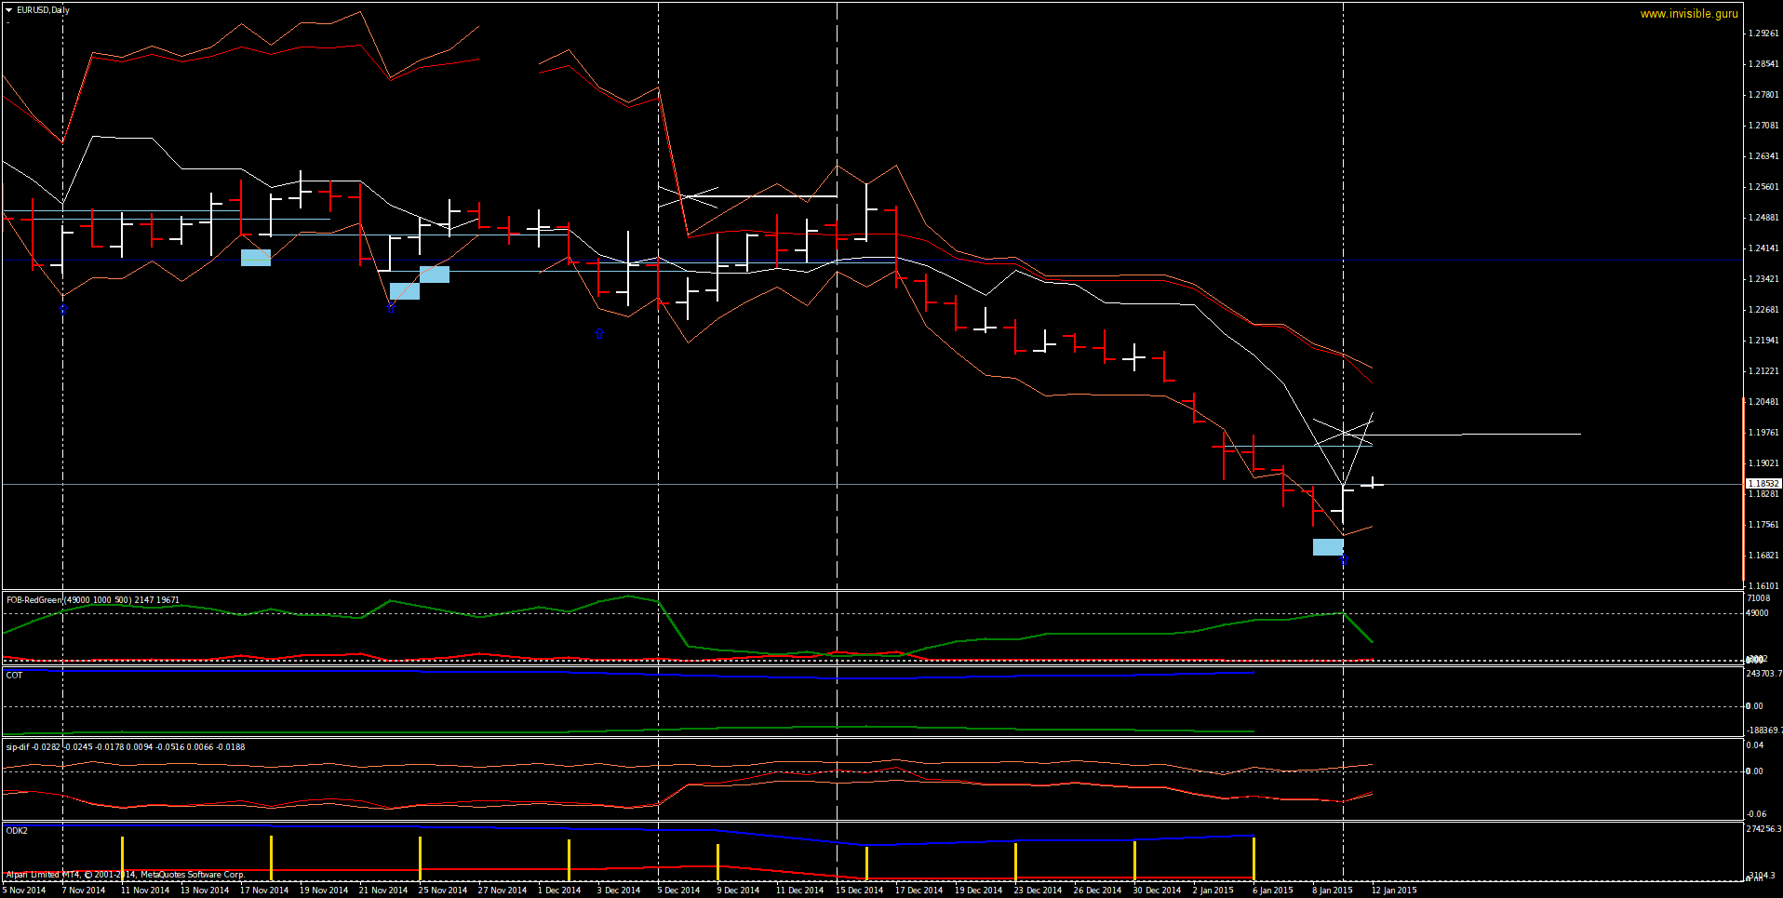The image size is (1783, 898).
Task: Click yellow ODK2 bar near 11 Nov 2014
Action: (122, 858)
